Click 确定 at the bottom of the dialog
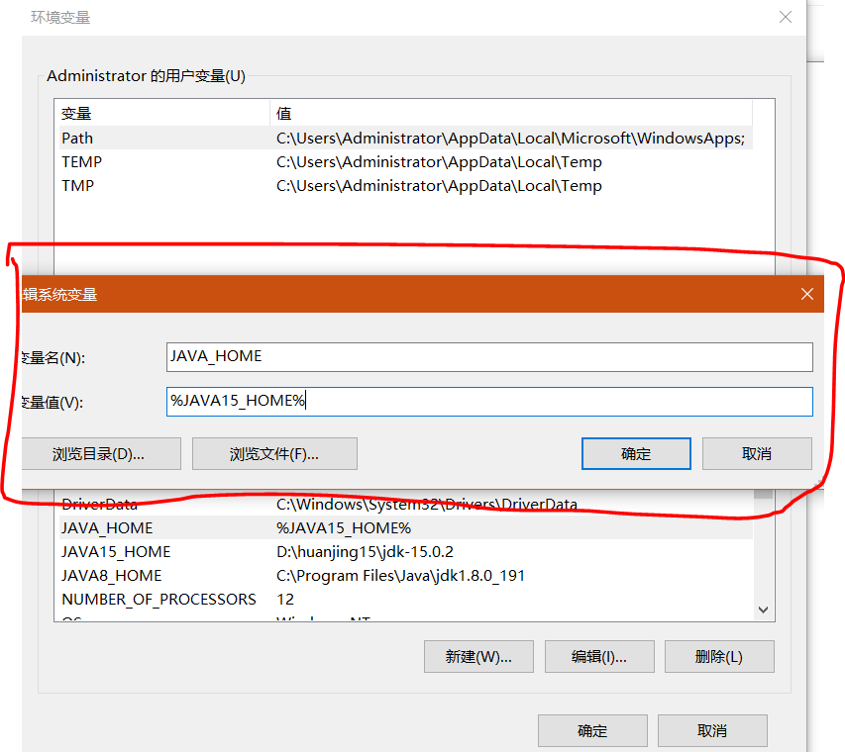The width and height of the screenshot is (845, 752). [592, 730]
